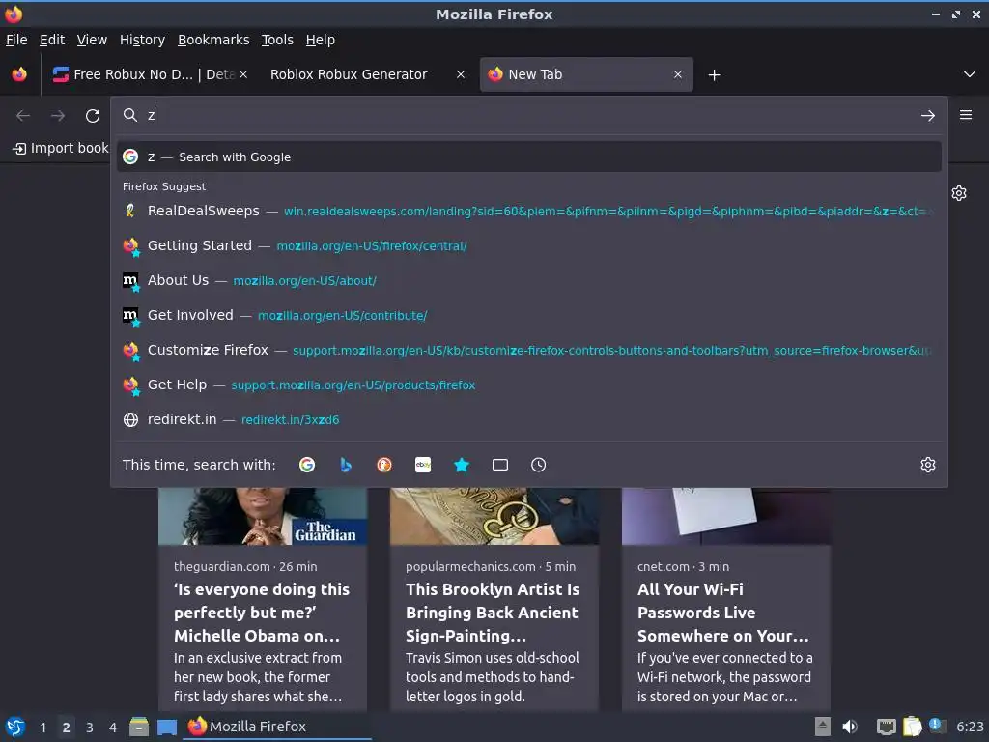Open the Bookmarks menu
This screenshot has height=742, width=989.
tap(213, 40)
